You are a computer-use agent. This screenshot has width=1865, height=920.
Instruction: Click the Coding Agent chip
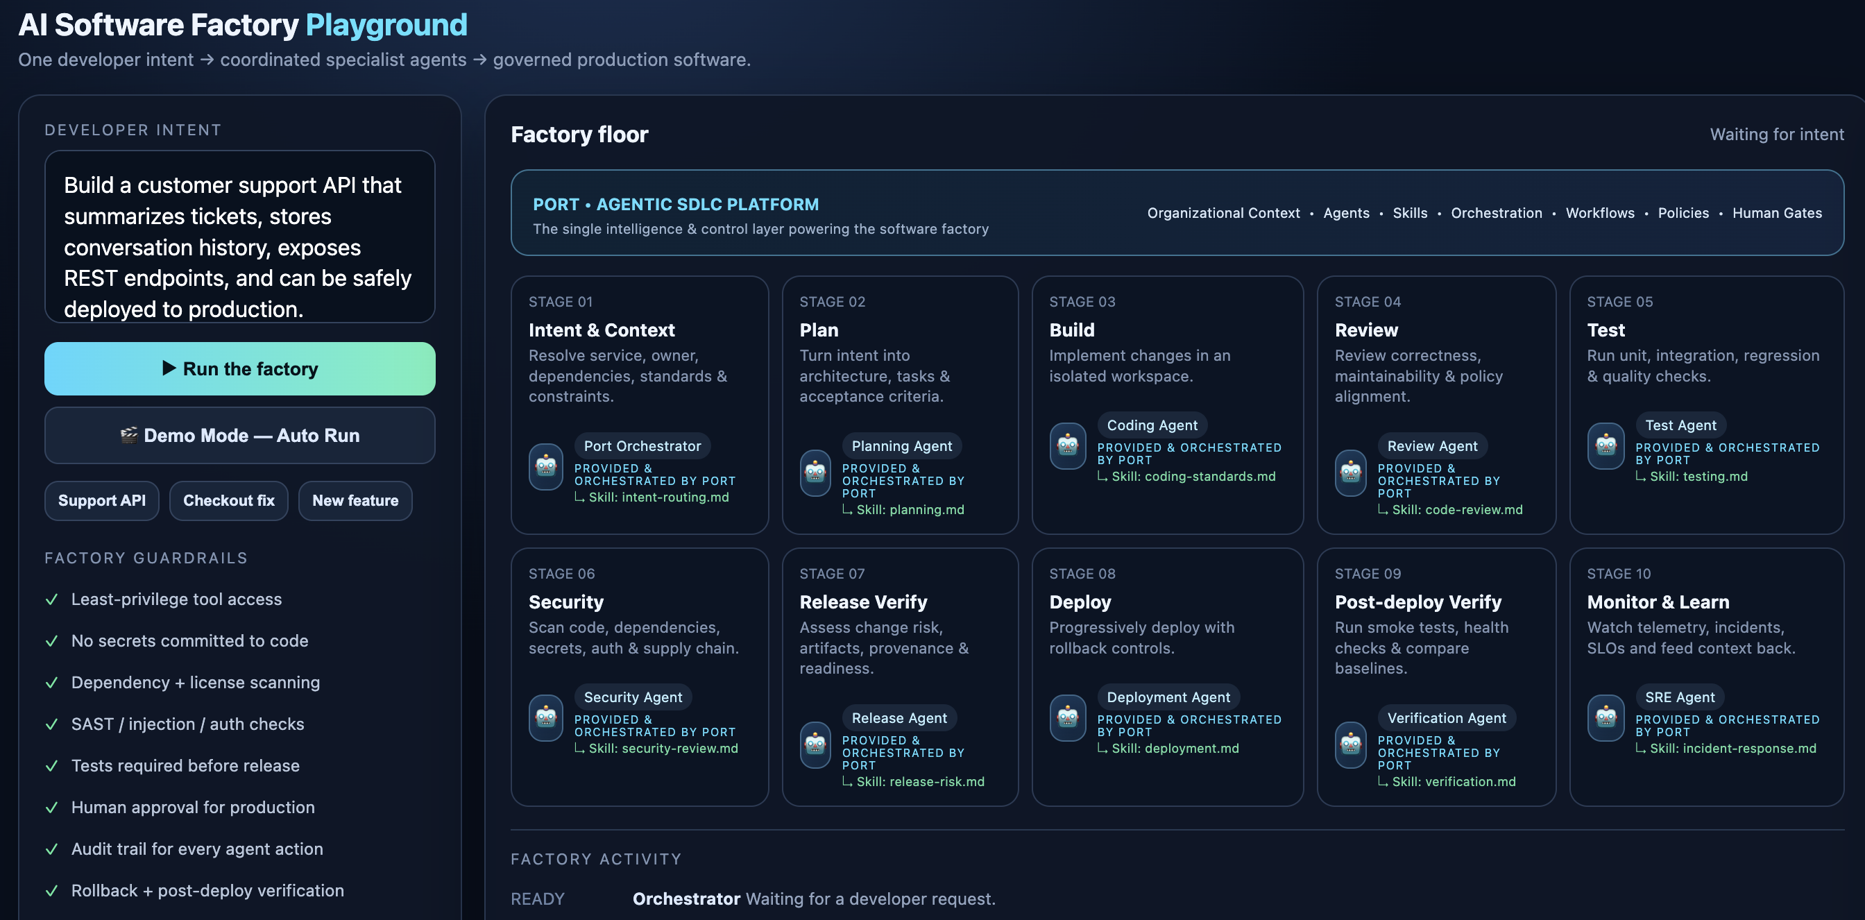1152,425
